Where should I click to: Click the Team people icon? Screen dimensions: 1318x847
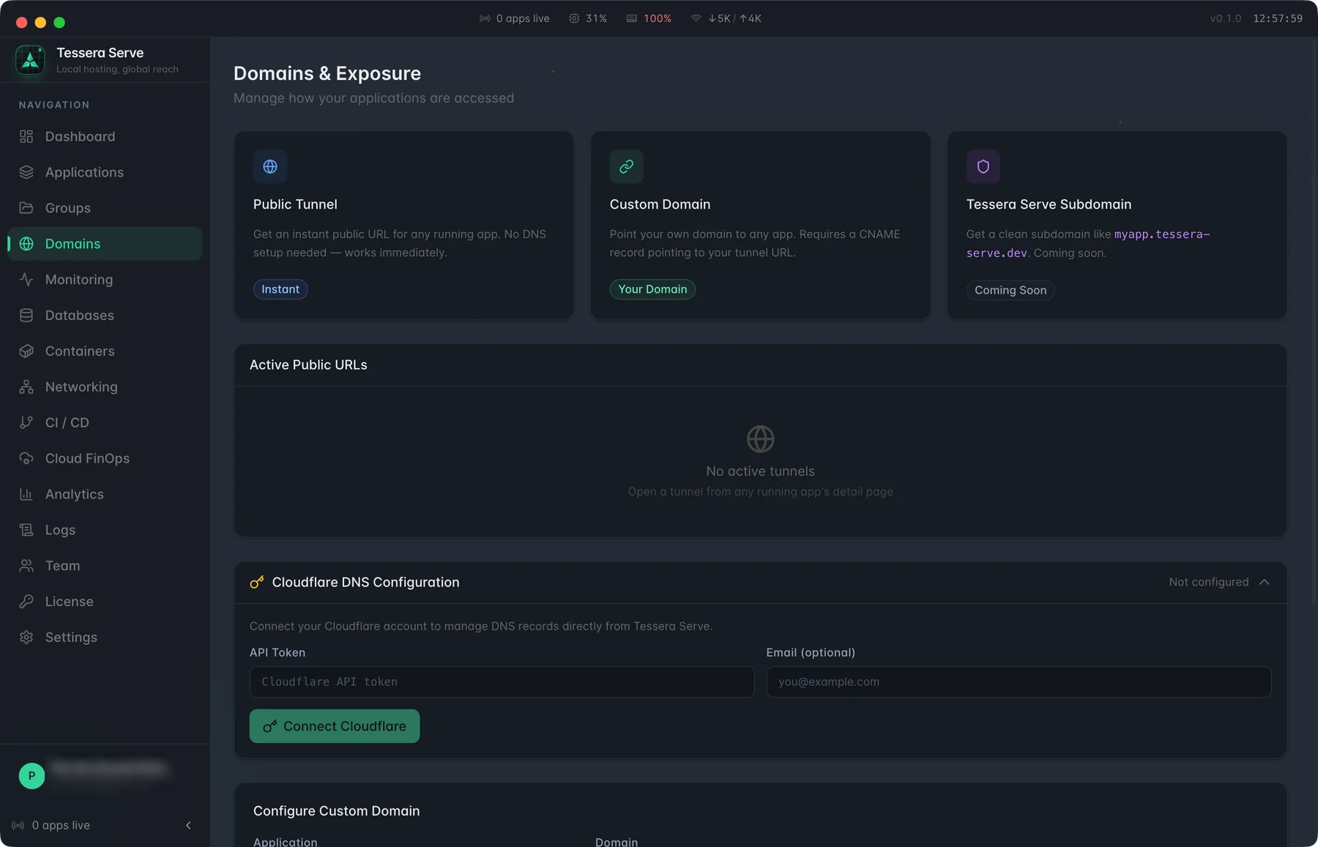coord(26,566)
